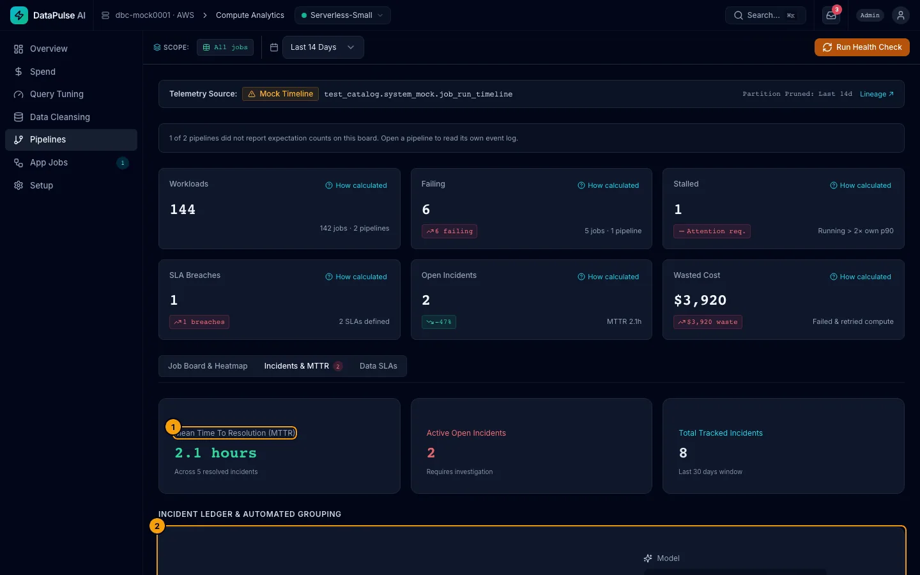Click the search magnifier icon
The height and width of the screenshot is (575, 920).
[739, 15]
